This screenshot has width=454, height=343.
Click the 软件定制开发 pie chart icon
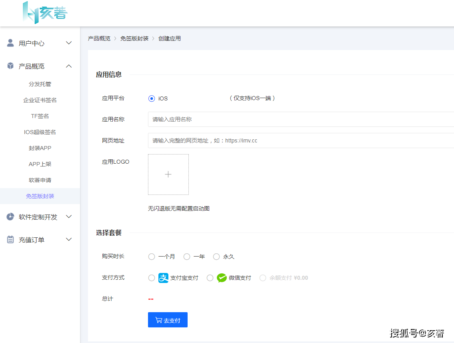point(10,217)
